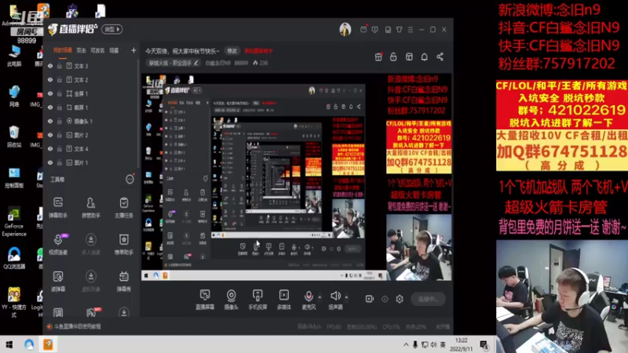
Task: Open the mail inbox icon in the title bar
Action: 363,29
